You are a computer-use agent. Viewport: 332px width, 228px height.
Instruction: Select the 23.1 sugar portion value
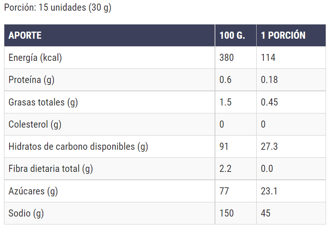[269, 191]
